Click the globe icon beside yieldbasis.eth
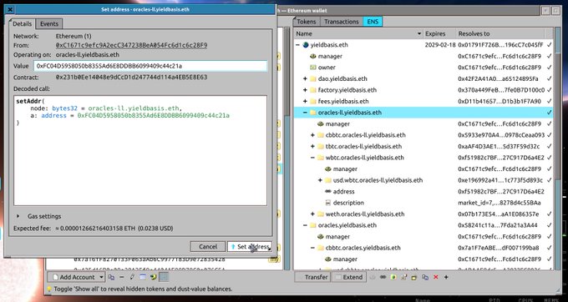568x302 pixels. tap(306, 45)
